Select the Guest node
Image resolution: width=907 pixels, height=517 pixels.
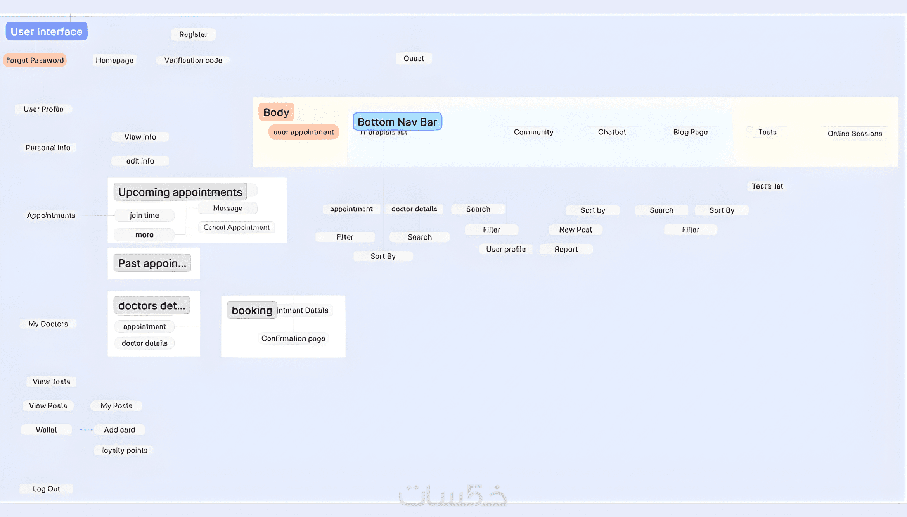click(x=414, y=59)
